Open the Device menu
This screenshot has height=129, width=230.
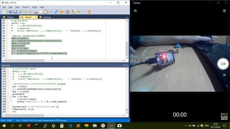(26, 7)
